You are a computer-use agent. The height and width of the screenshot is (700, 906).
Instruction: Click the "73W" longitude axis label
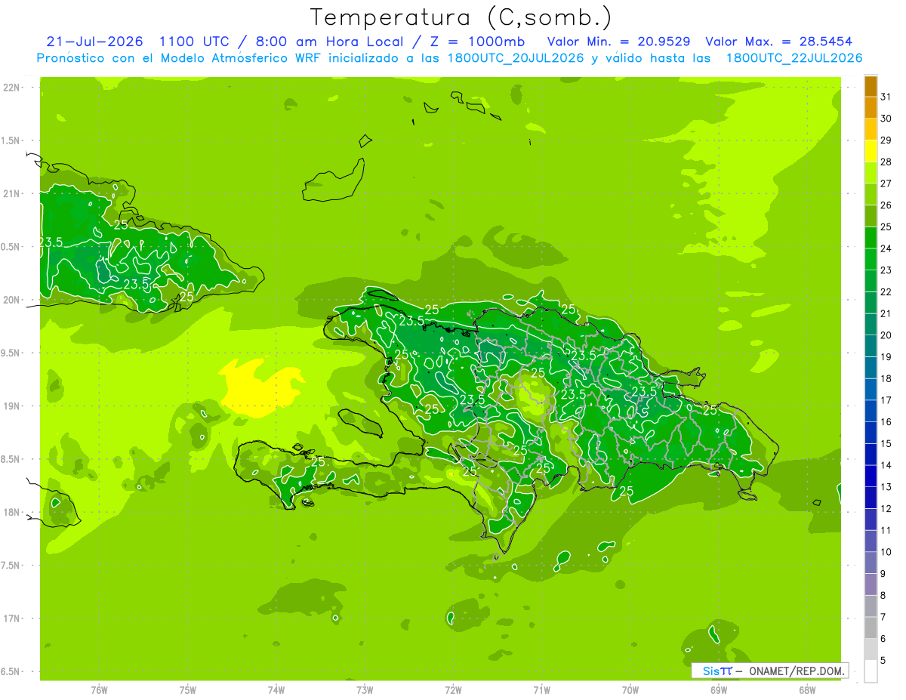click(x=365, y=690)
